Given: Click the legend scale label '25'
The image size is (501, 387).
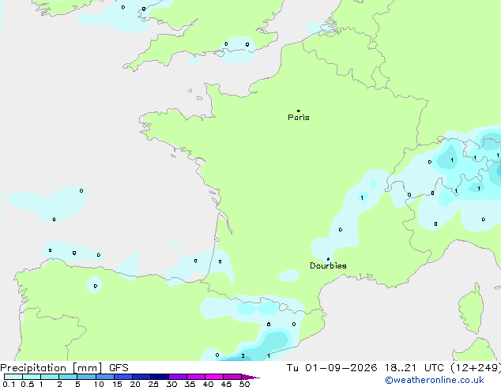Looking at the screenshot, I should [153, 384].
